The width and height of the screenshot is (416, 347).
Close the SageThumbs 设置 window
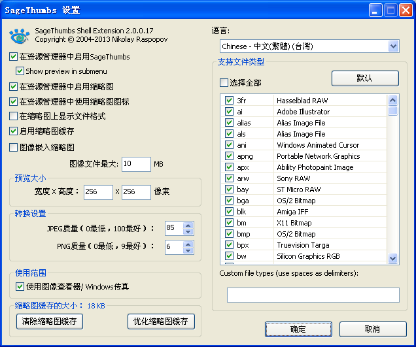click(x=406, y=10)
